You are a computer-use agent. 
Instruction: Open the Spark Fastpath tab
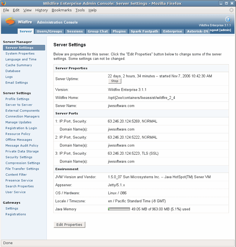coord(145,31)
